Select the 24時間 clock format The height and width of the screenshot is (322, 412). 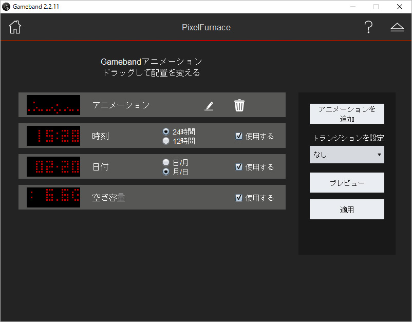click(166, 131)
